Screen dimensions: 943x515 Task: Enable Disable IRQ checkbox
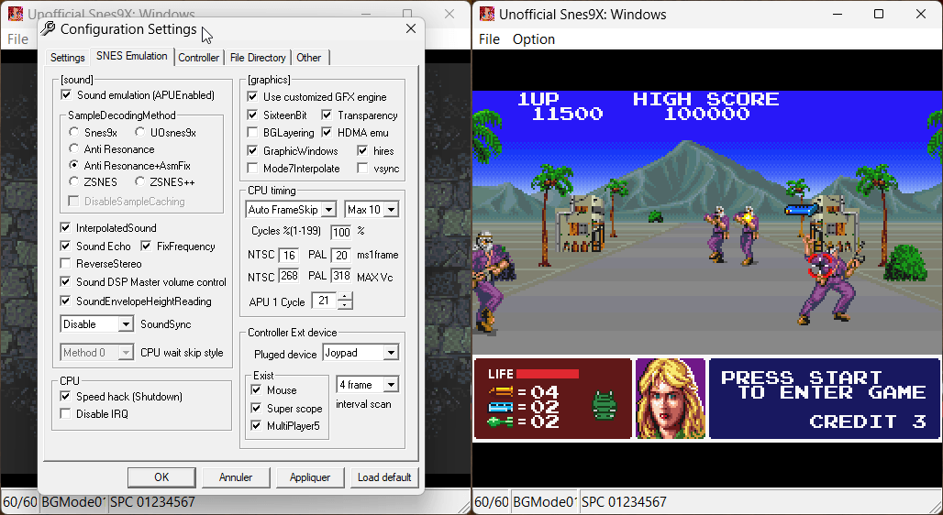coord(65,414)
